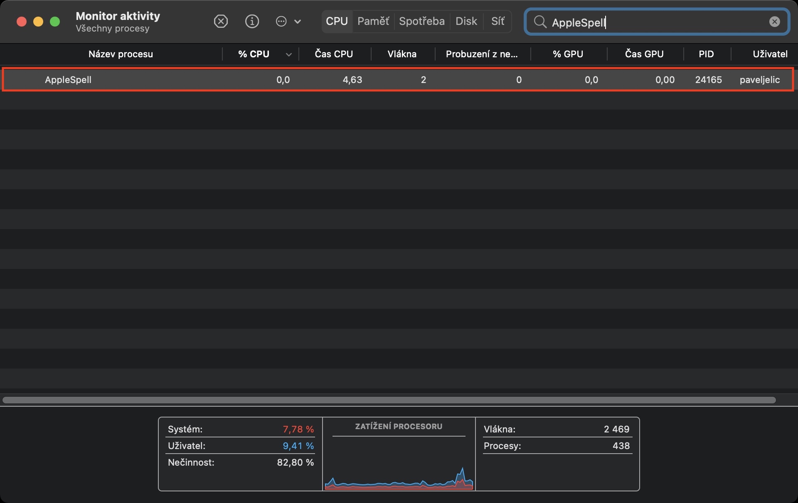The image size is (798, 503).
Task: Sort by Vlákna column header
Action: [x=402, y=54]
